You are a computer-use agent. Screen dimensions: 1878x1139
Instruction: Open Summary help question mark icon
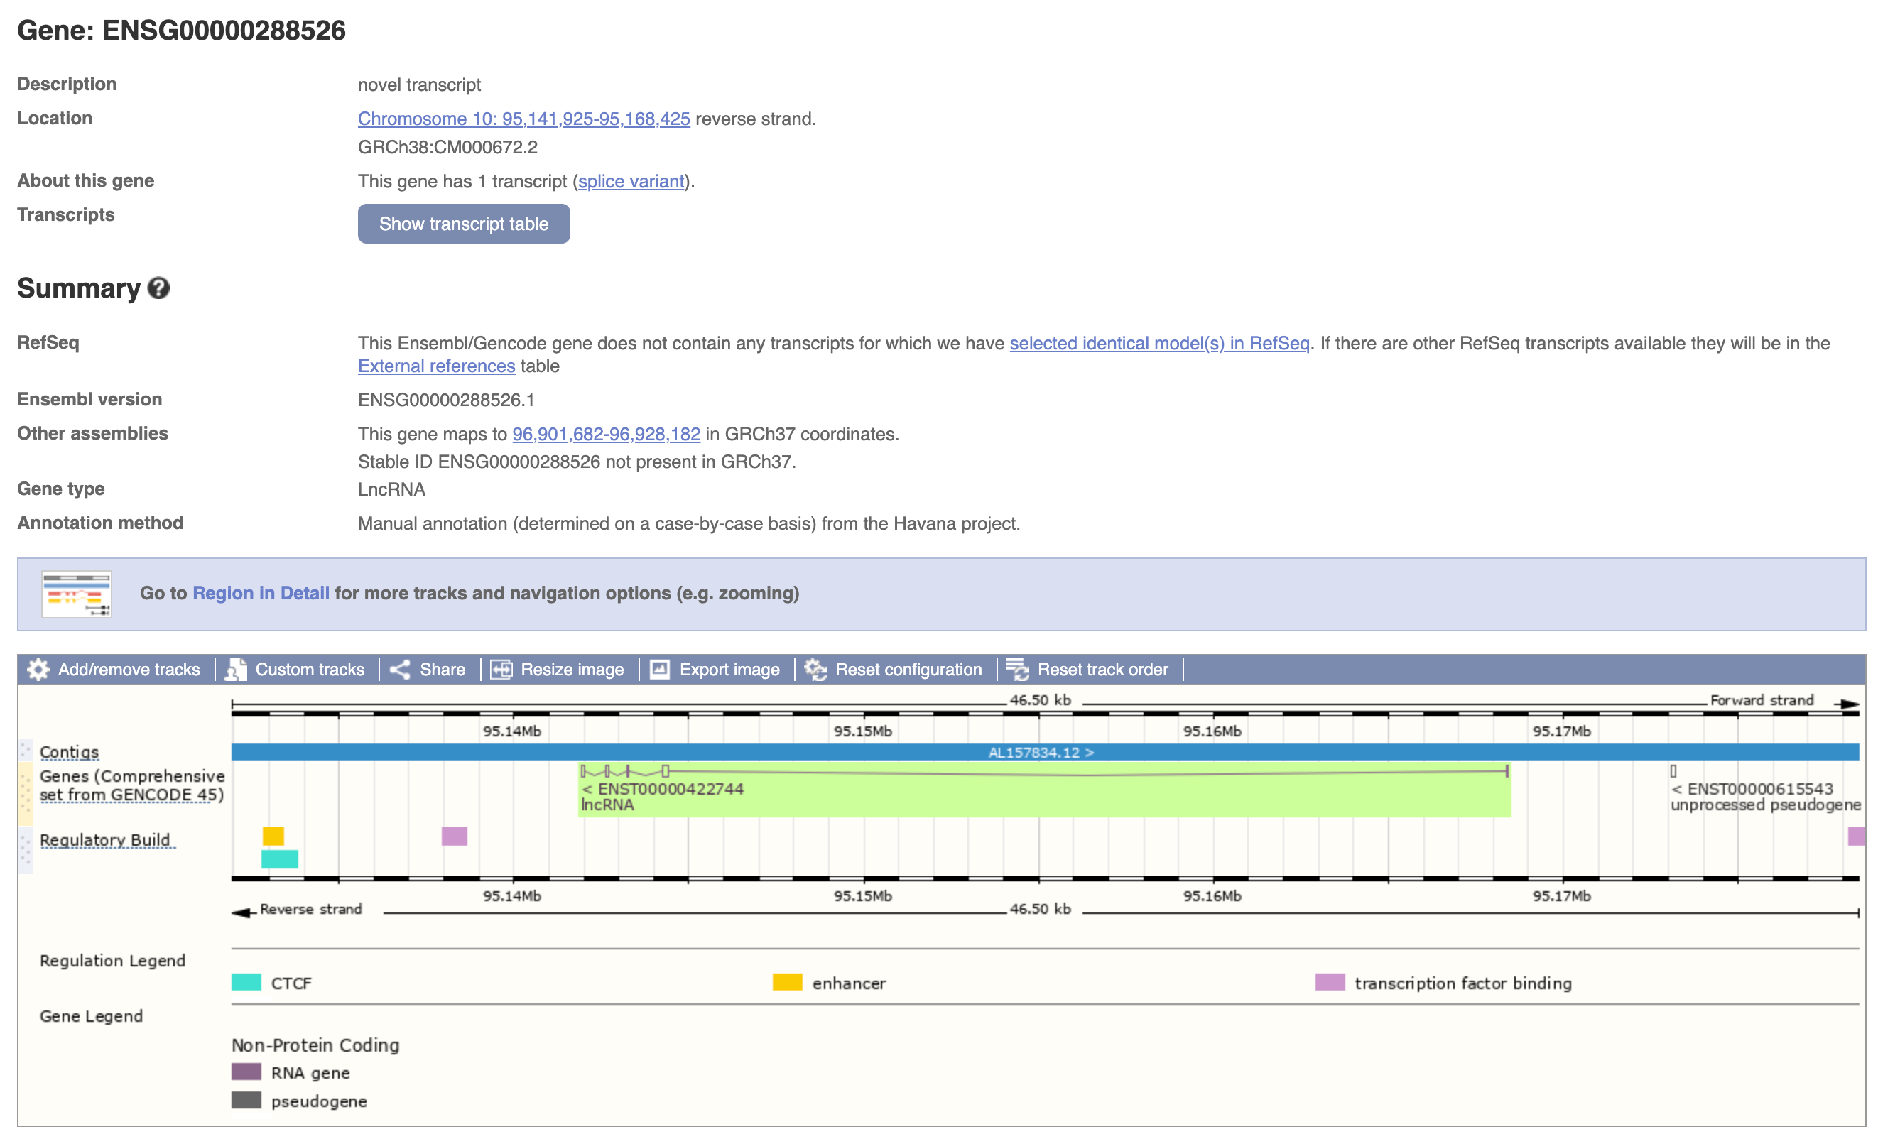[x=158, y=288]
